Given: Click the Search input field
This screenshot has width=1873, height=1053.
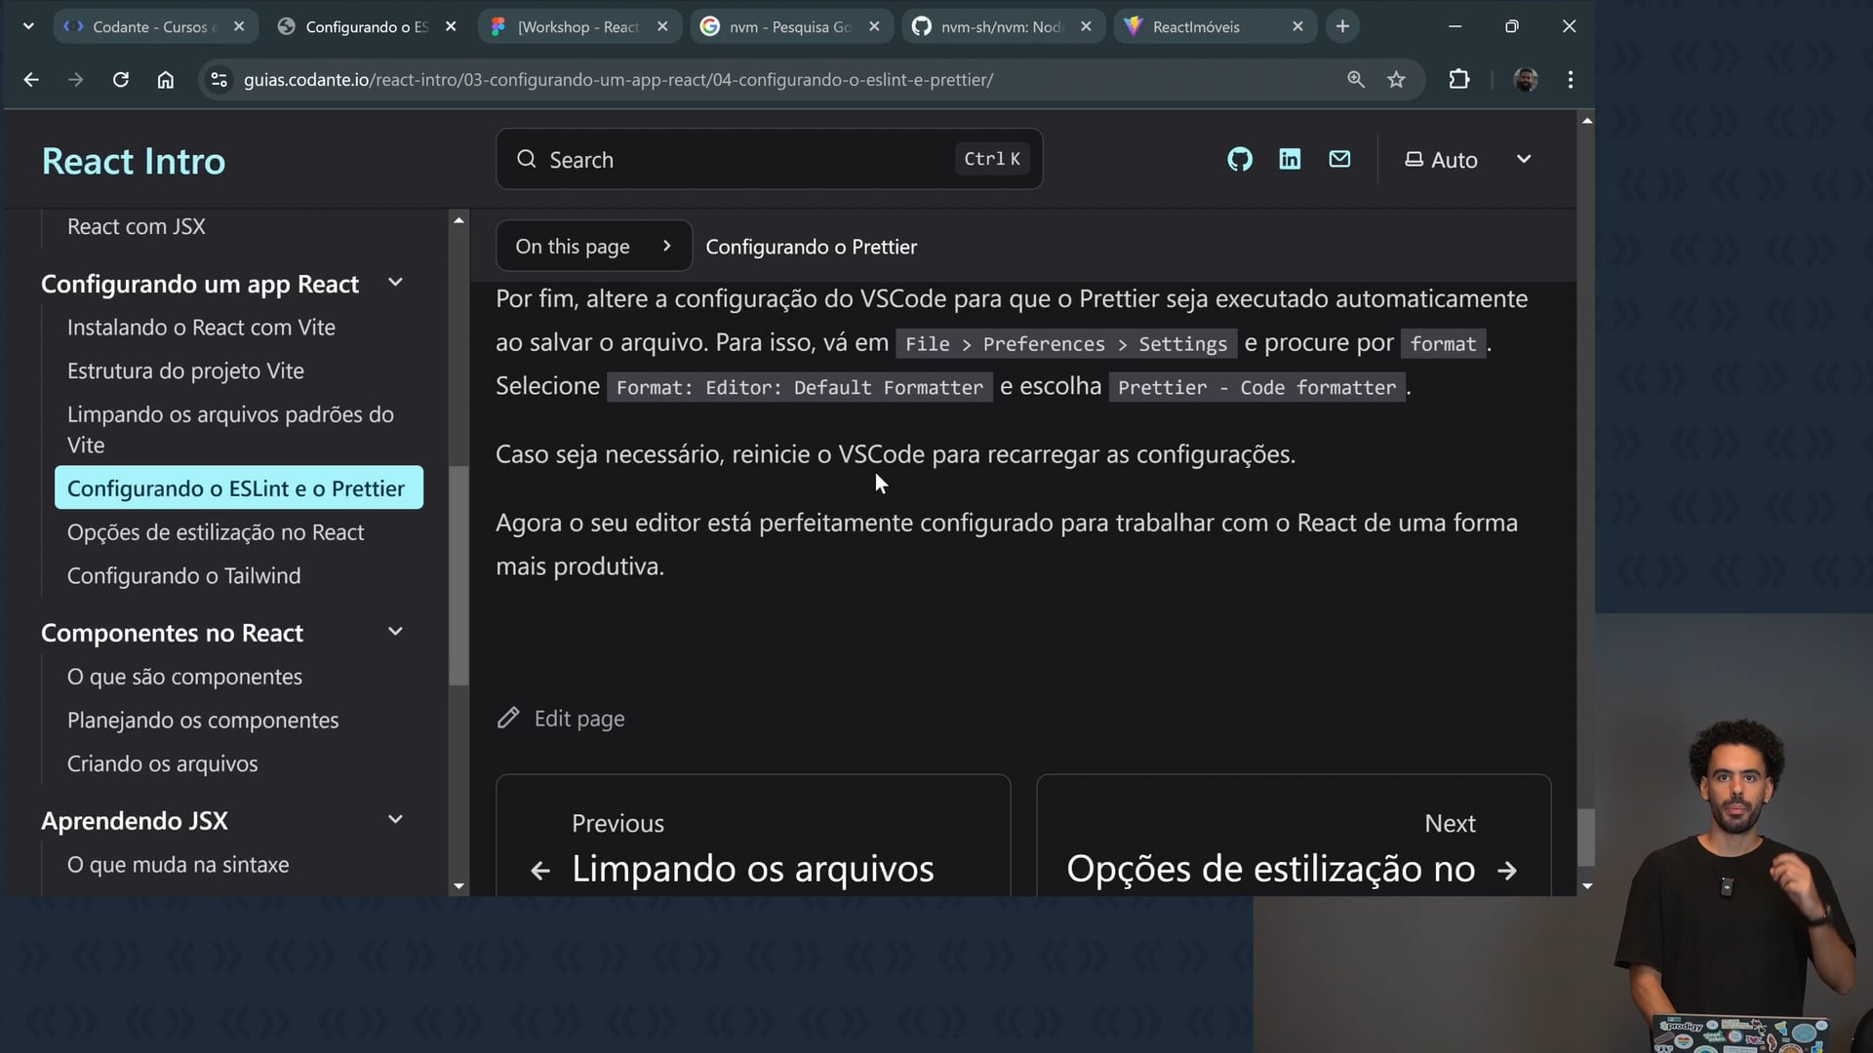Looking at the screenshot, I should (769, 159).
